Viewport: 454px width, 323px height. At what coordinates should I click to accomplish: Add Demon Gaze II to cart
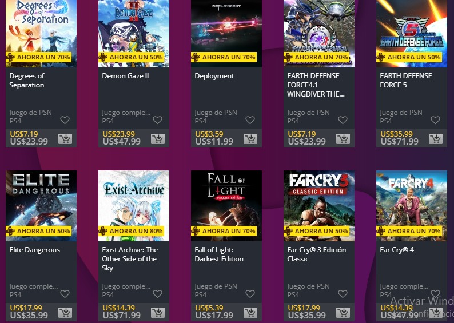[158, 139]
